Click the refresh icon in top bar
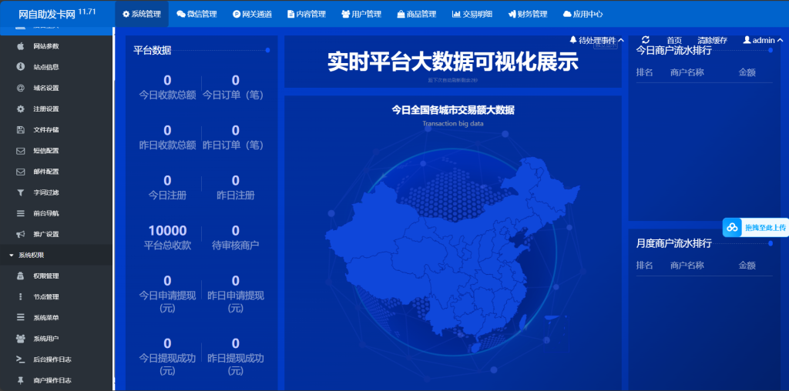Image resolution: width=789 pixels, height=391 pixels. pyautogui.click(x=646, y=40)
